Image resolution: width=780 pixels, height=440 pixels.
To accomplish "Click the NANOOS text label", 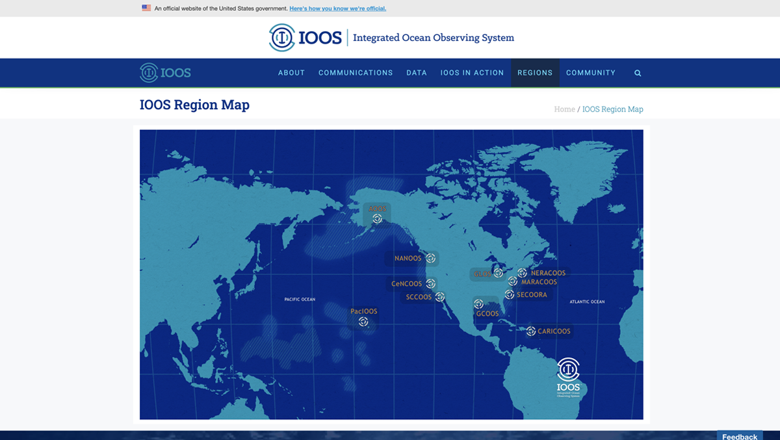I will click(x=408, y=259).
